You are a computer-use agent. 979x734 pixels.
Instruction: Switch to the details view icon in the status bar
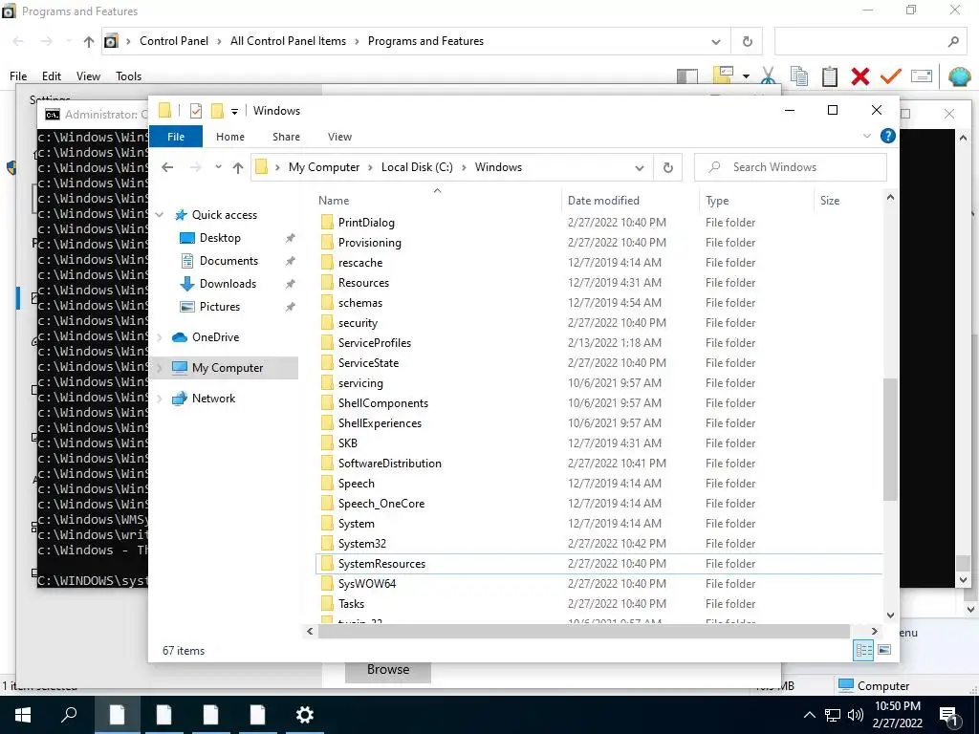[x=863, y=650]
